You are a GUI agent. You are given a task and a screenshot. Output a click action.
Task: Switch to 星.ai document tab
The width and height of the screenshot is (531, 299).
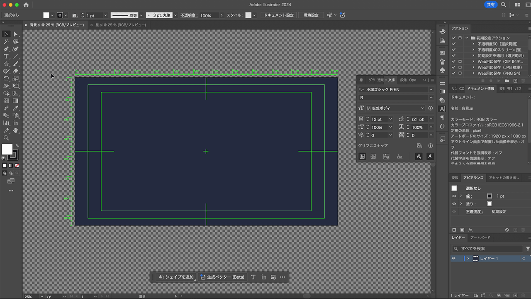coord(120,25)
